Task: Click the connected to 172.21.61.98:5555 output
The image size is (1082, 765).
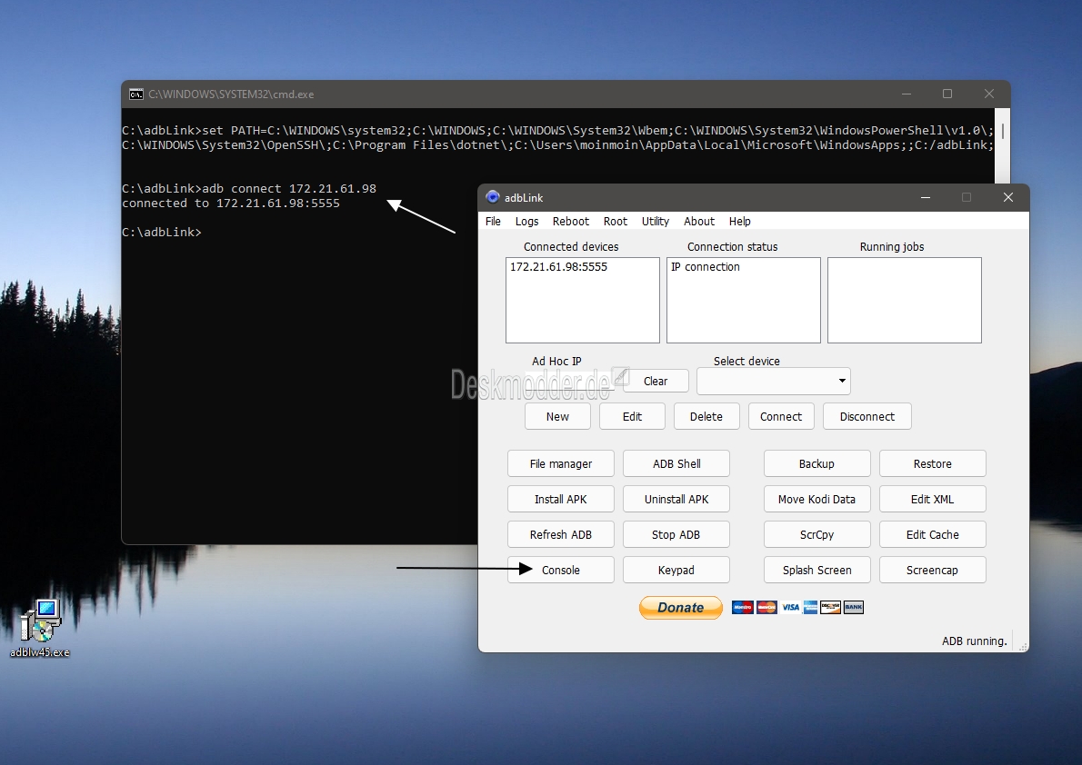Action: tap(230, 204)
